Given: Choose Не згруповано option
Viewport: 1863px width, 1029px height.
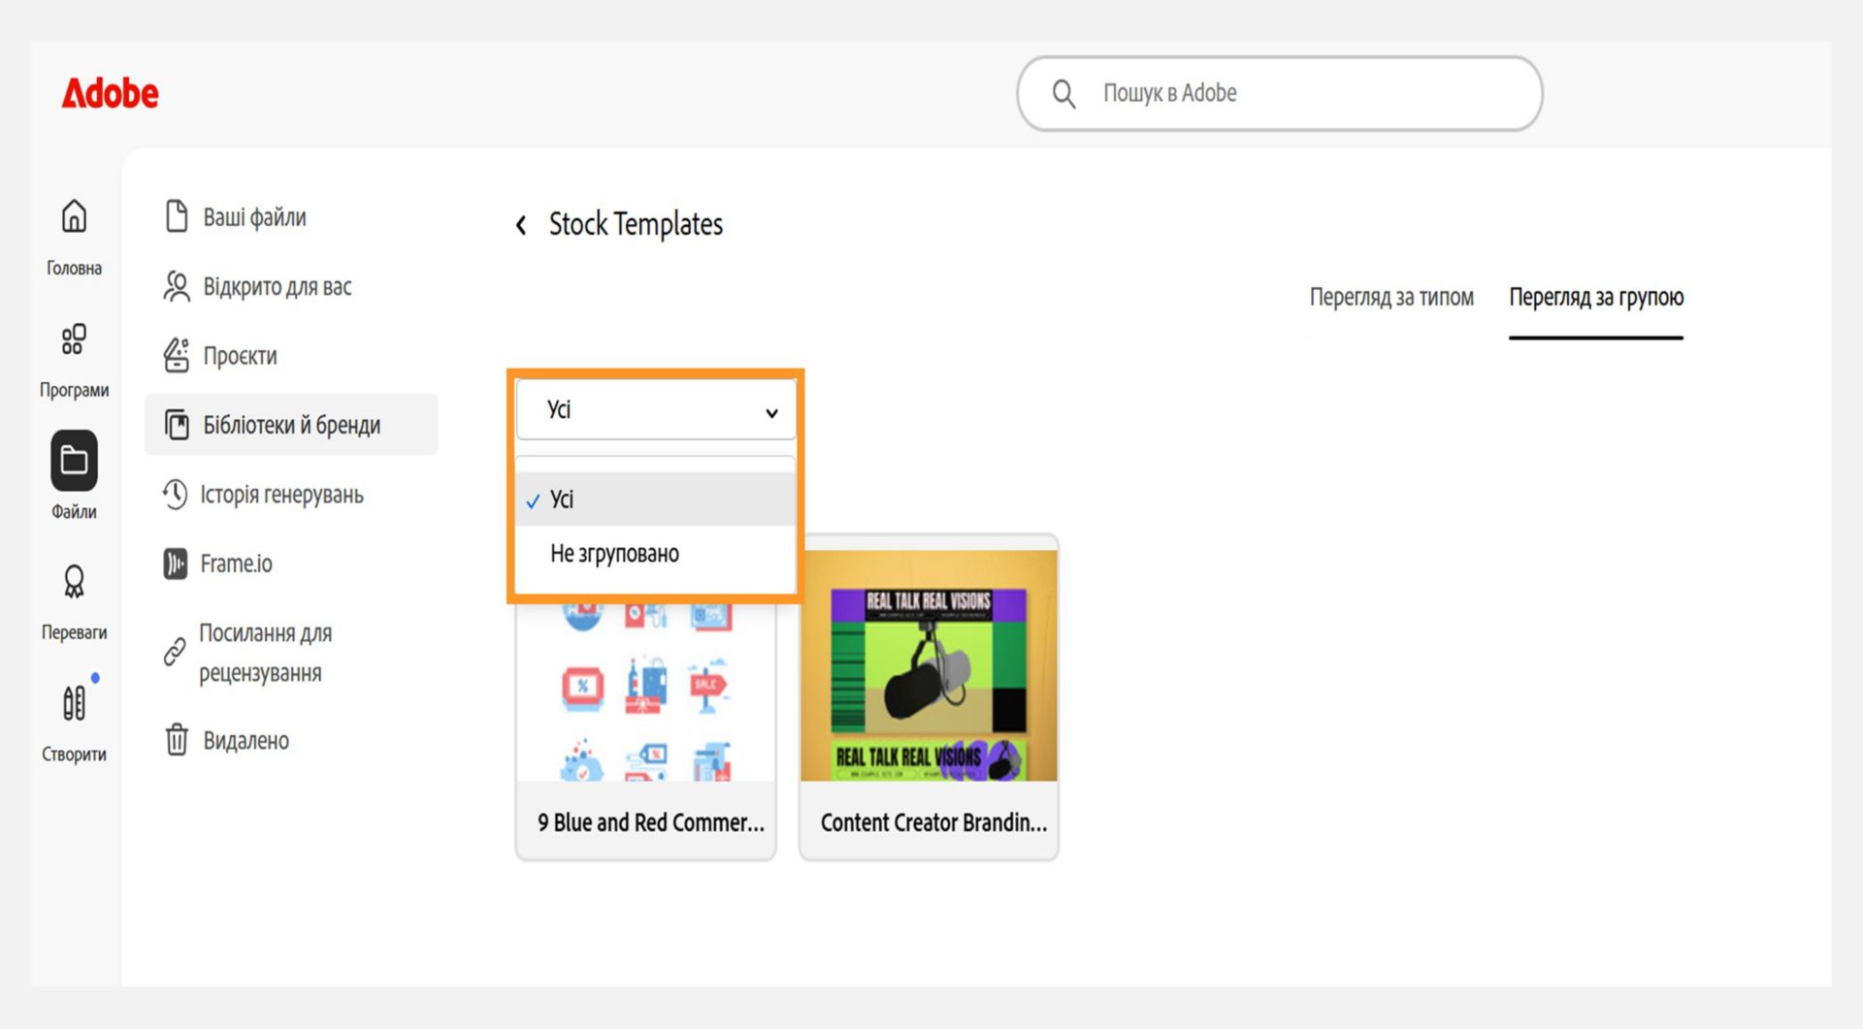Looking at the screenshot, I should click(x=656, y=554).
